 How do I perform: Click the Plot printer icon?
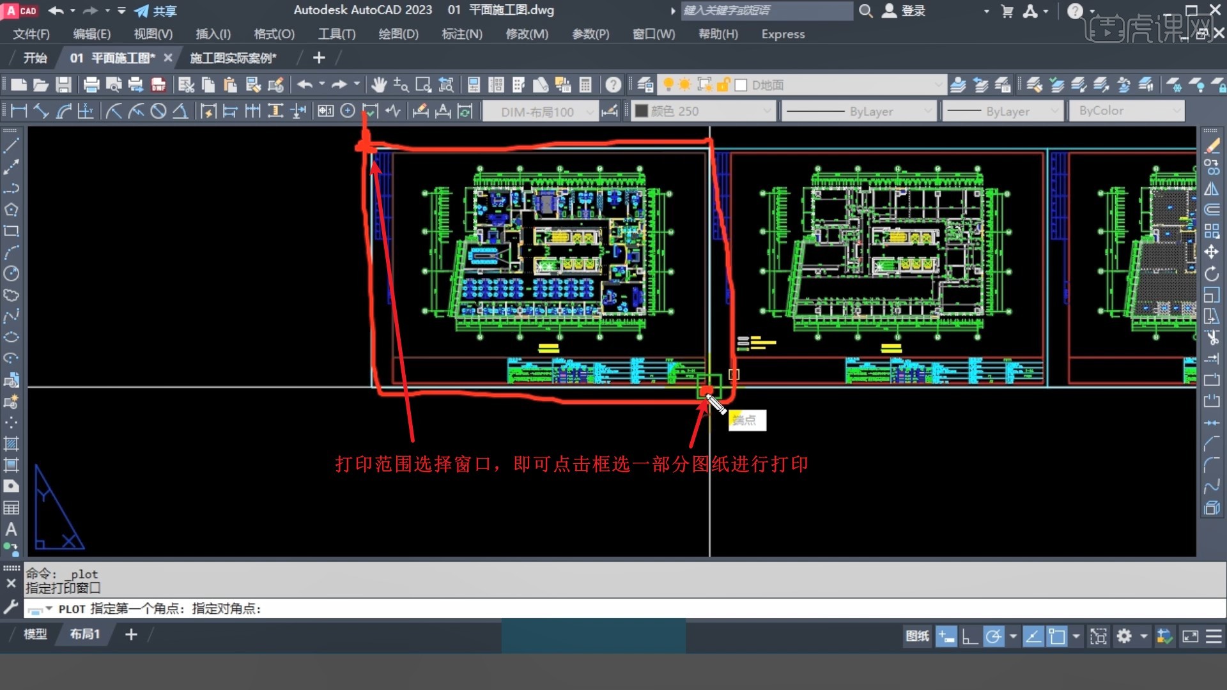coord(91,84)
